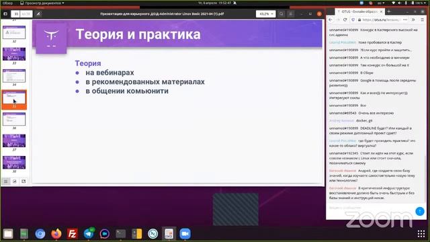Select page 32 thumbnail in sidebar
Viewport: 430px width, 242px height.
(14, 33)
